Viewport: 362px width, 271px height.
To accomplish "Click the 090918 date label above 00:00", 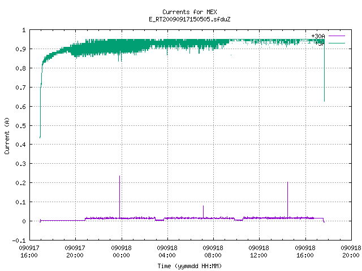I will (x=121, y=248).
